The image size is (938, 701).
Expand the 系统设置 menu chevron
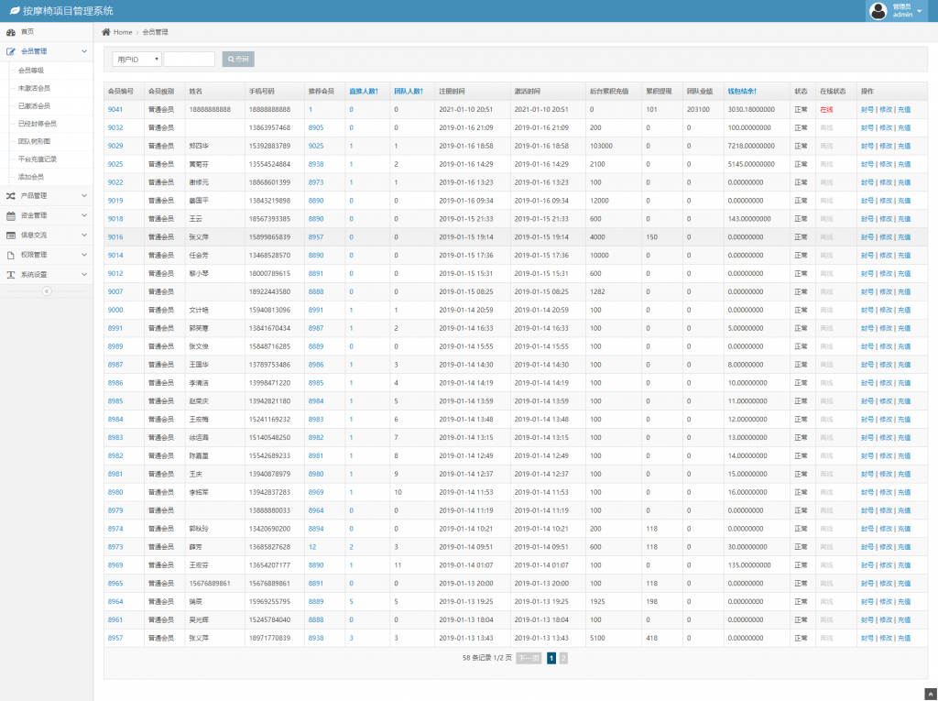tap(84, 275)
